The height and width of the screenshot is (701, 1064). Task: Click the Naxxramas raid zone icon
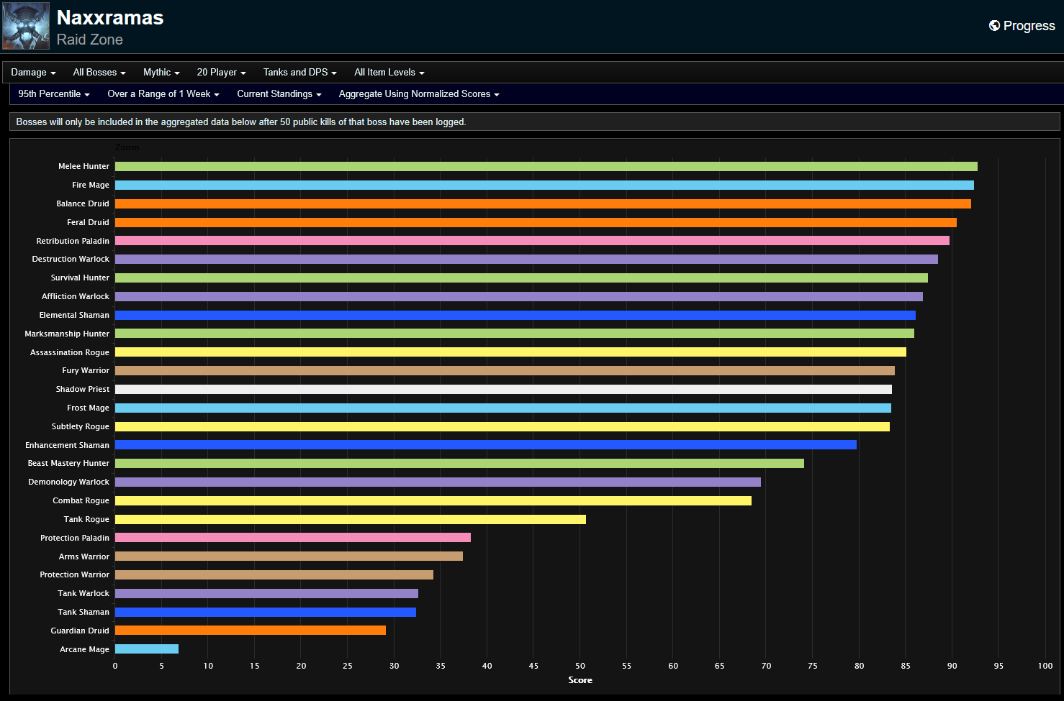[25, 26]
